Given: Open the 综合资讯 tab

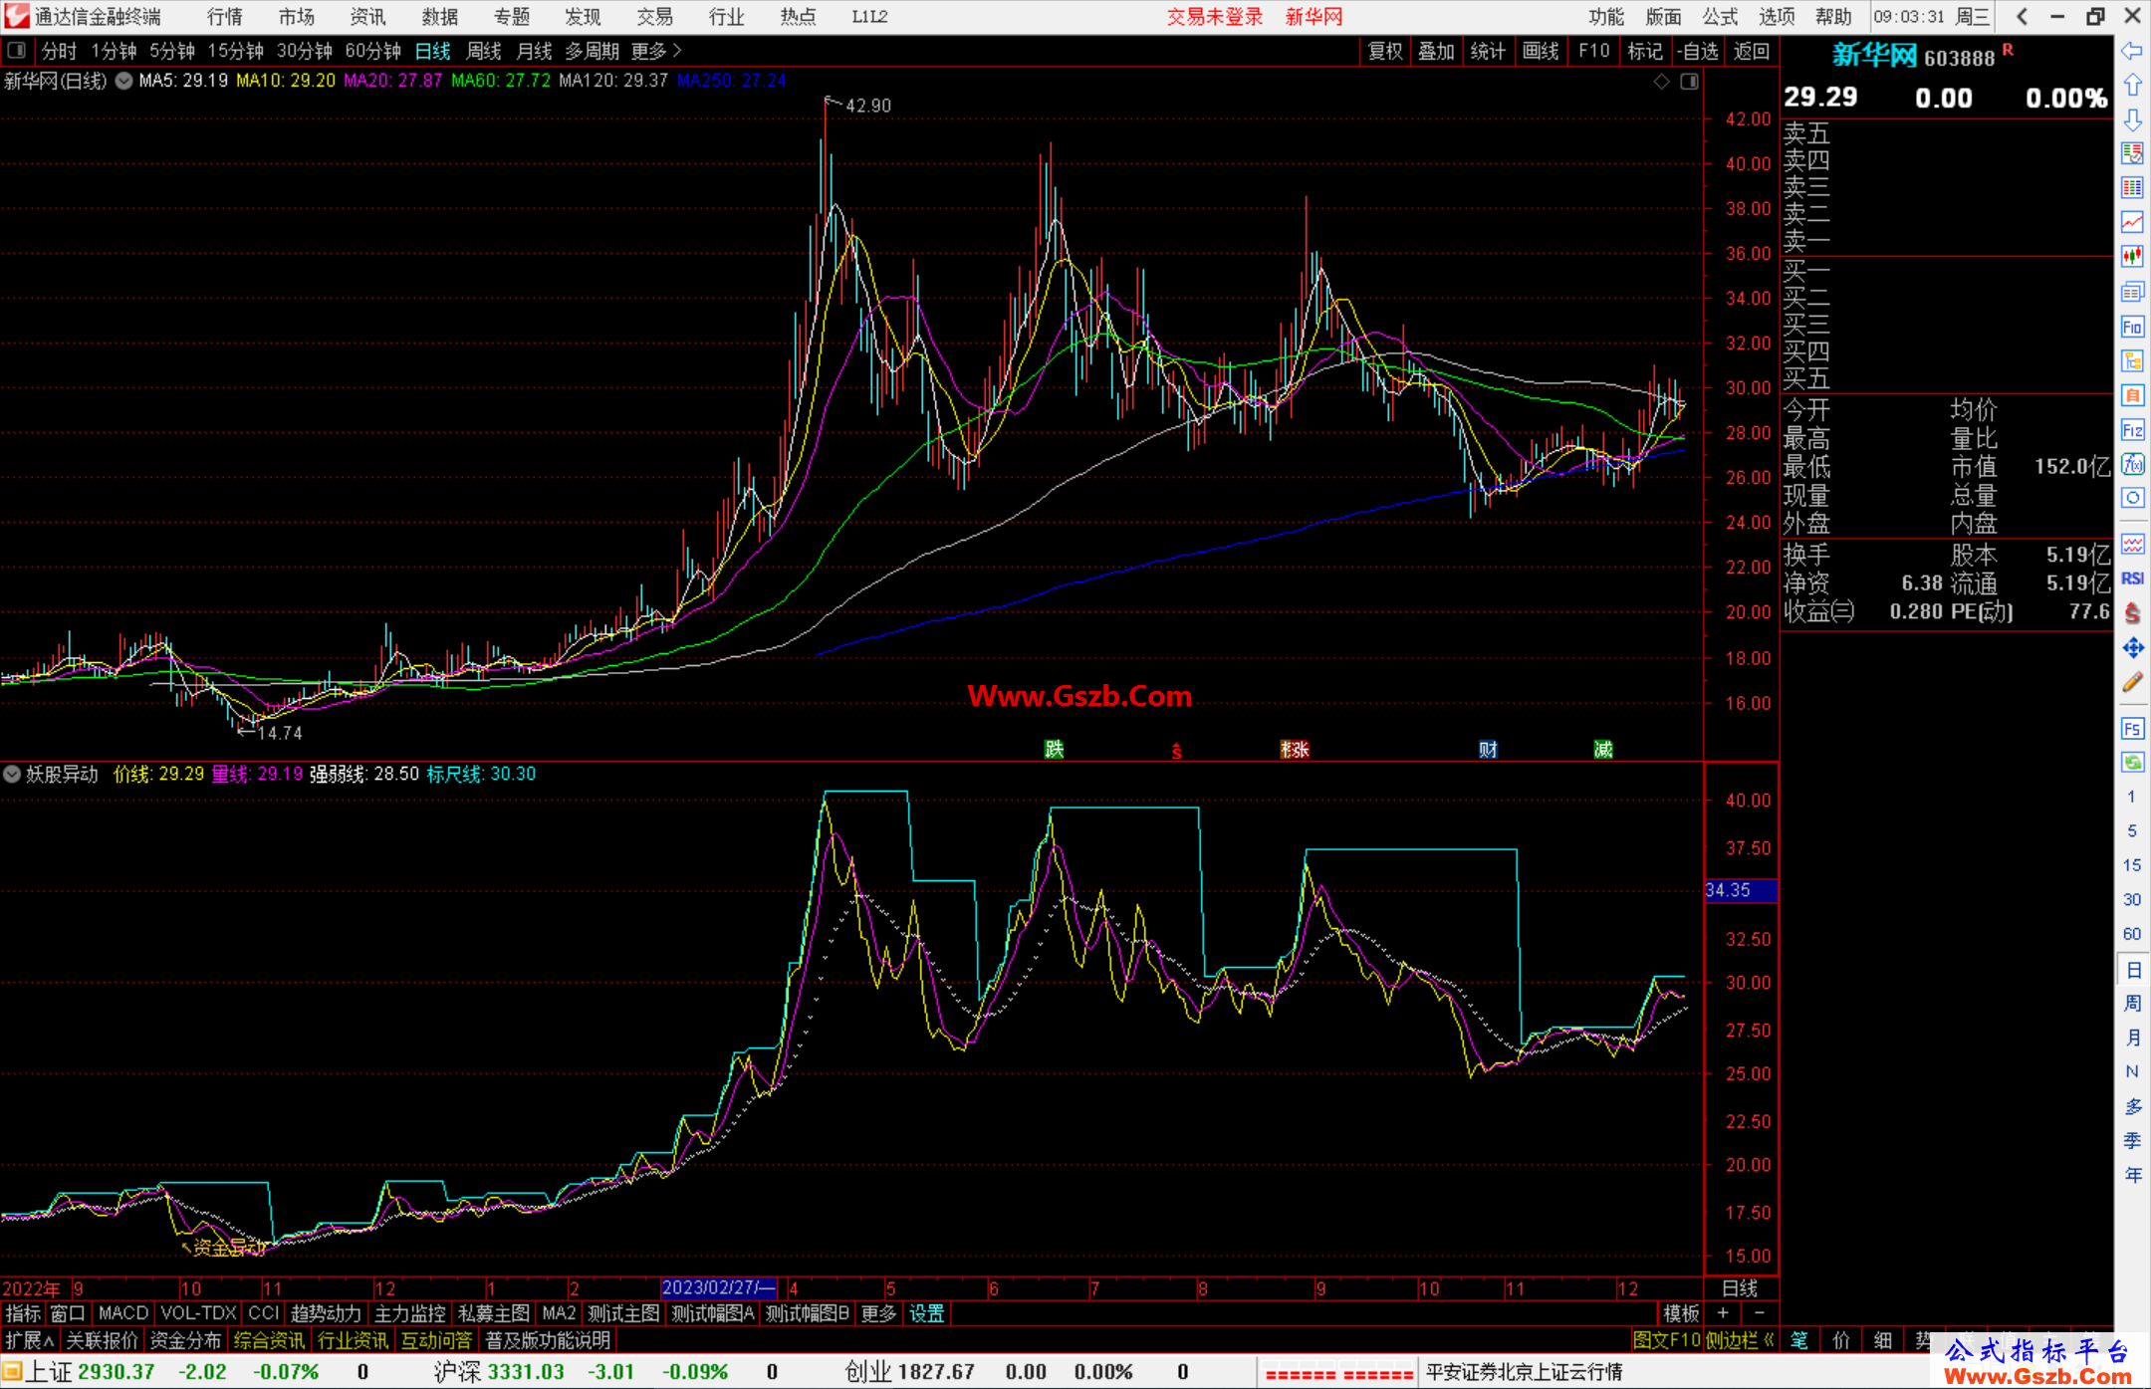Looking at the screenshot, I should 269,1340.
